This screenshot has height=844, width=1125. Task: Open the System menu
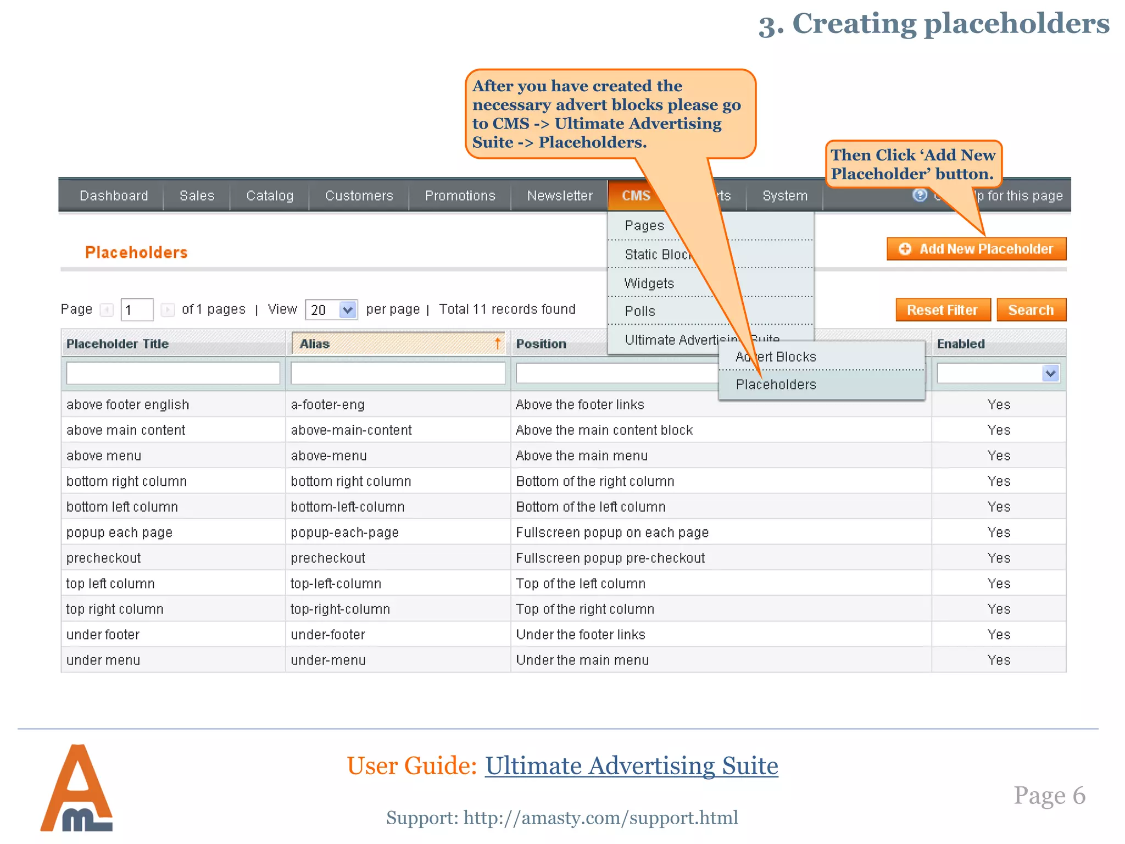pos(785,196)
